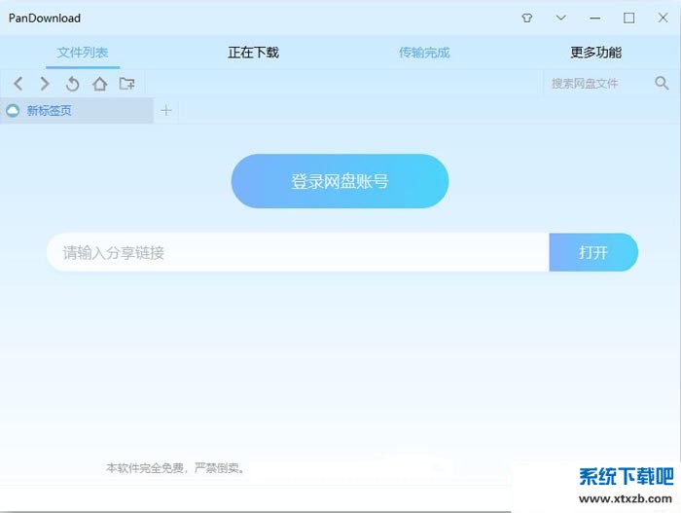Switch to the 文件列表 tab
The width and height of the screenshot is (681, 513).
point(83,53)
